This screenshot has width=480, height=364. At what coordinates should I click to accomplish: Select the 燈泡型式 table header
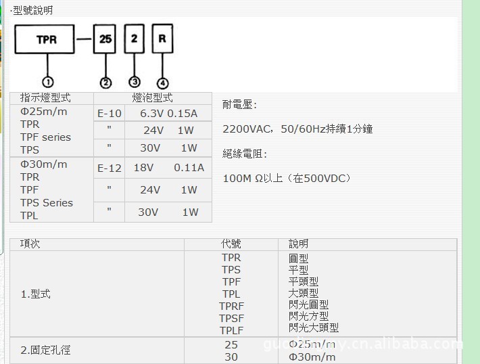pos(152,98)
